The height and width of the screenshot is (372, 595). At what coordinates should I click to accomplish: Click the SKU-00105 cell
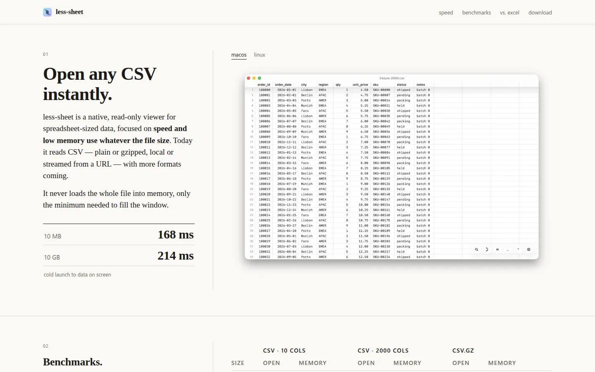point(381,168)
